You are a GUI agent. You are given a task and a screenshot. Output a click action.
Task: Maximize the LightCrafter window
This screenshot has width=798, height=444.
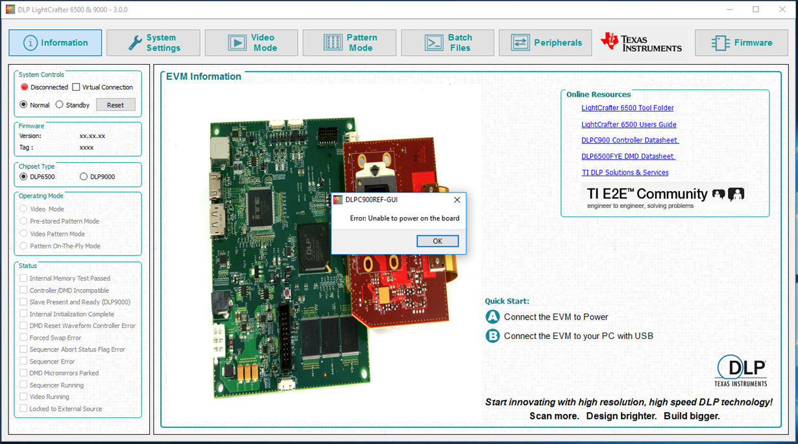pyautogui.click(x=756, y=10)
